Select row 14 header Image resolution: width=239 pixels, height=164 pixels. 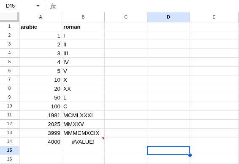pyautogui.click(x=9, y=142)
